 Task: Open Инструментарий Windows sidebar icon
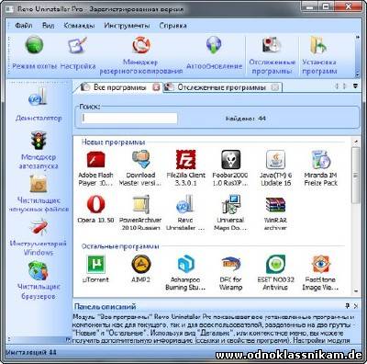tap(39, 227)
